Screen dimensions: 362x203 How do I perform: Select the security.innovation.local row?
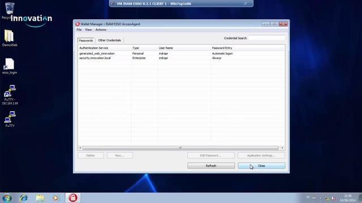tap(181, 58)
